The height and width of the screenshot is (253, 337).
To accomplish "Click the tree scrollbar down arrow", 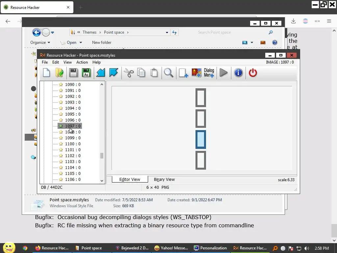I will pos(102,181).
